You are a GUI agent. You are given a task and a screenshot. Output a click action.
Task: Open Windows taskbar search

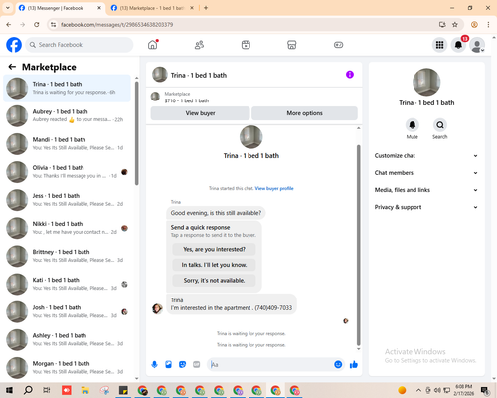point(28,390)
